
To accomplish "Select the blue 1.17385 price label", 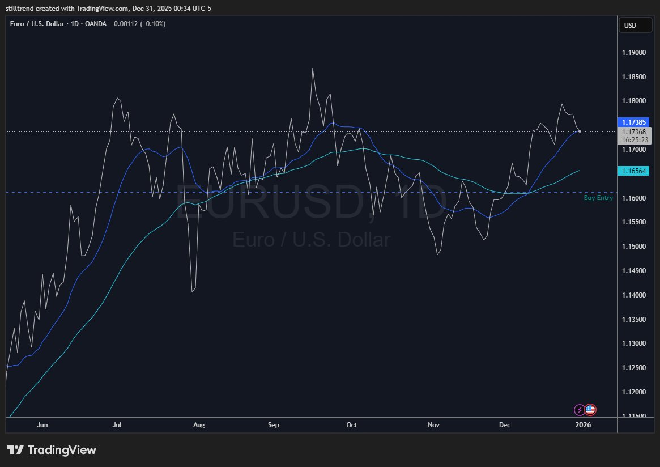I will [633, 122].
